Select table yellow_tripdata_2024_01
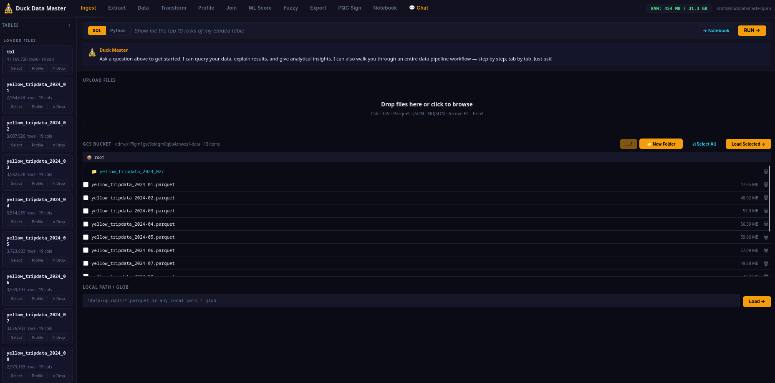The image size is (775, 383). click(x=17, y=107)
